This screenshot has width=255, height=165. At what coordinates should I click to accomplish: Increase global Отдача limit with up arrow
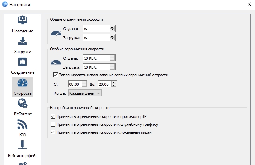tap(112, 27)
